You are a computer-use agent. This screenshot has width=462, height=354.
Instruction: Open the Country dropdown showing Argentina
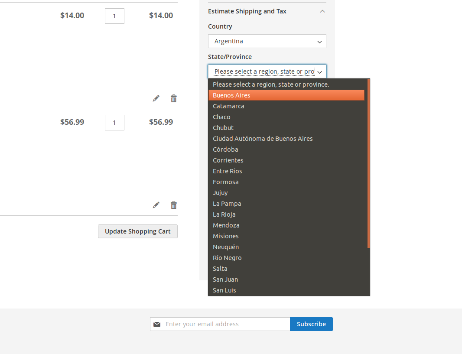pos(267,41)
